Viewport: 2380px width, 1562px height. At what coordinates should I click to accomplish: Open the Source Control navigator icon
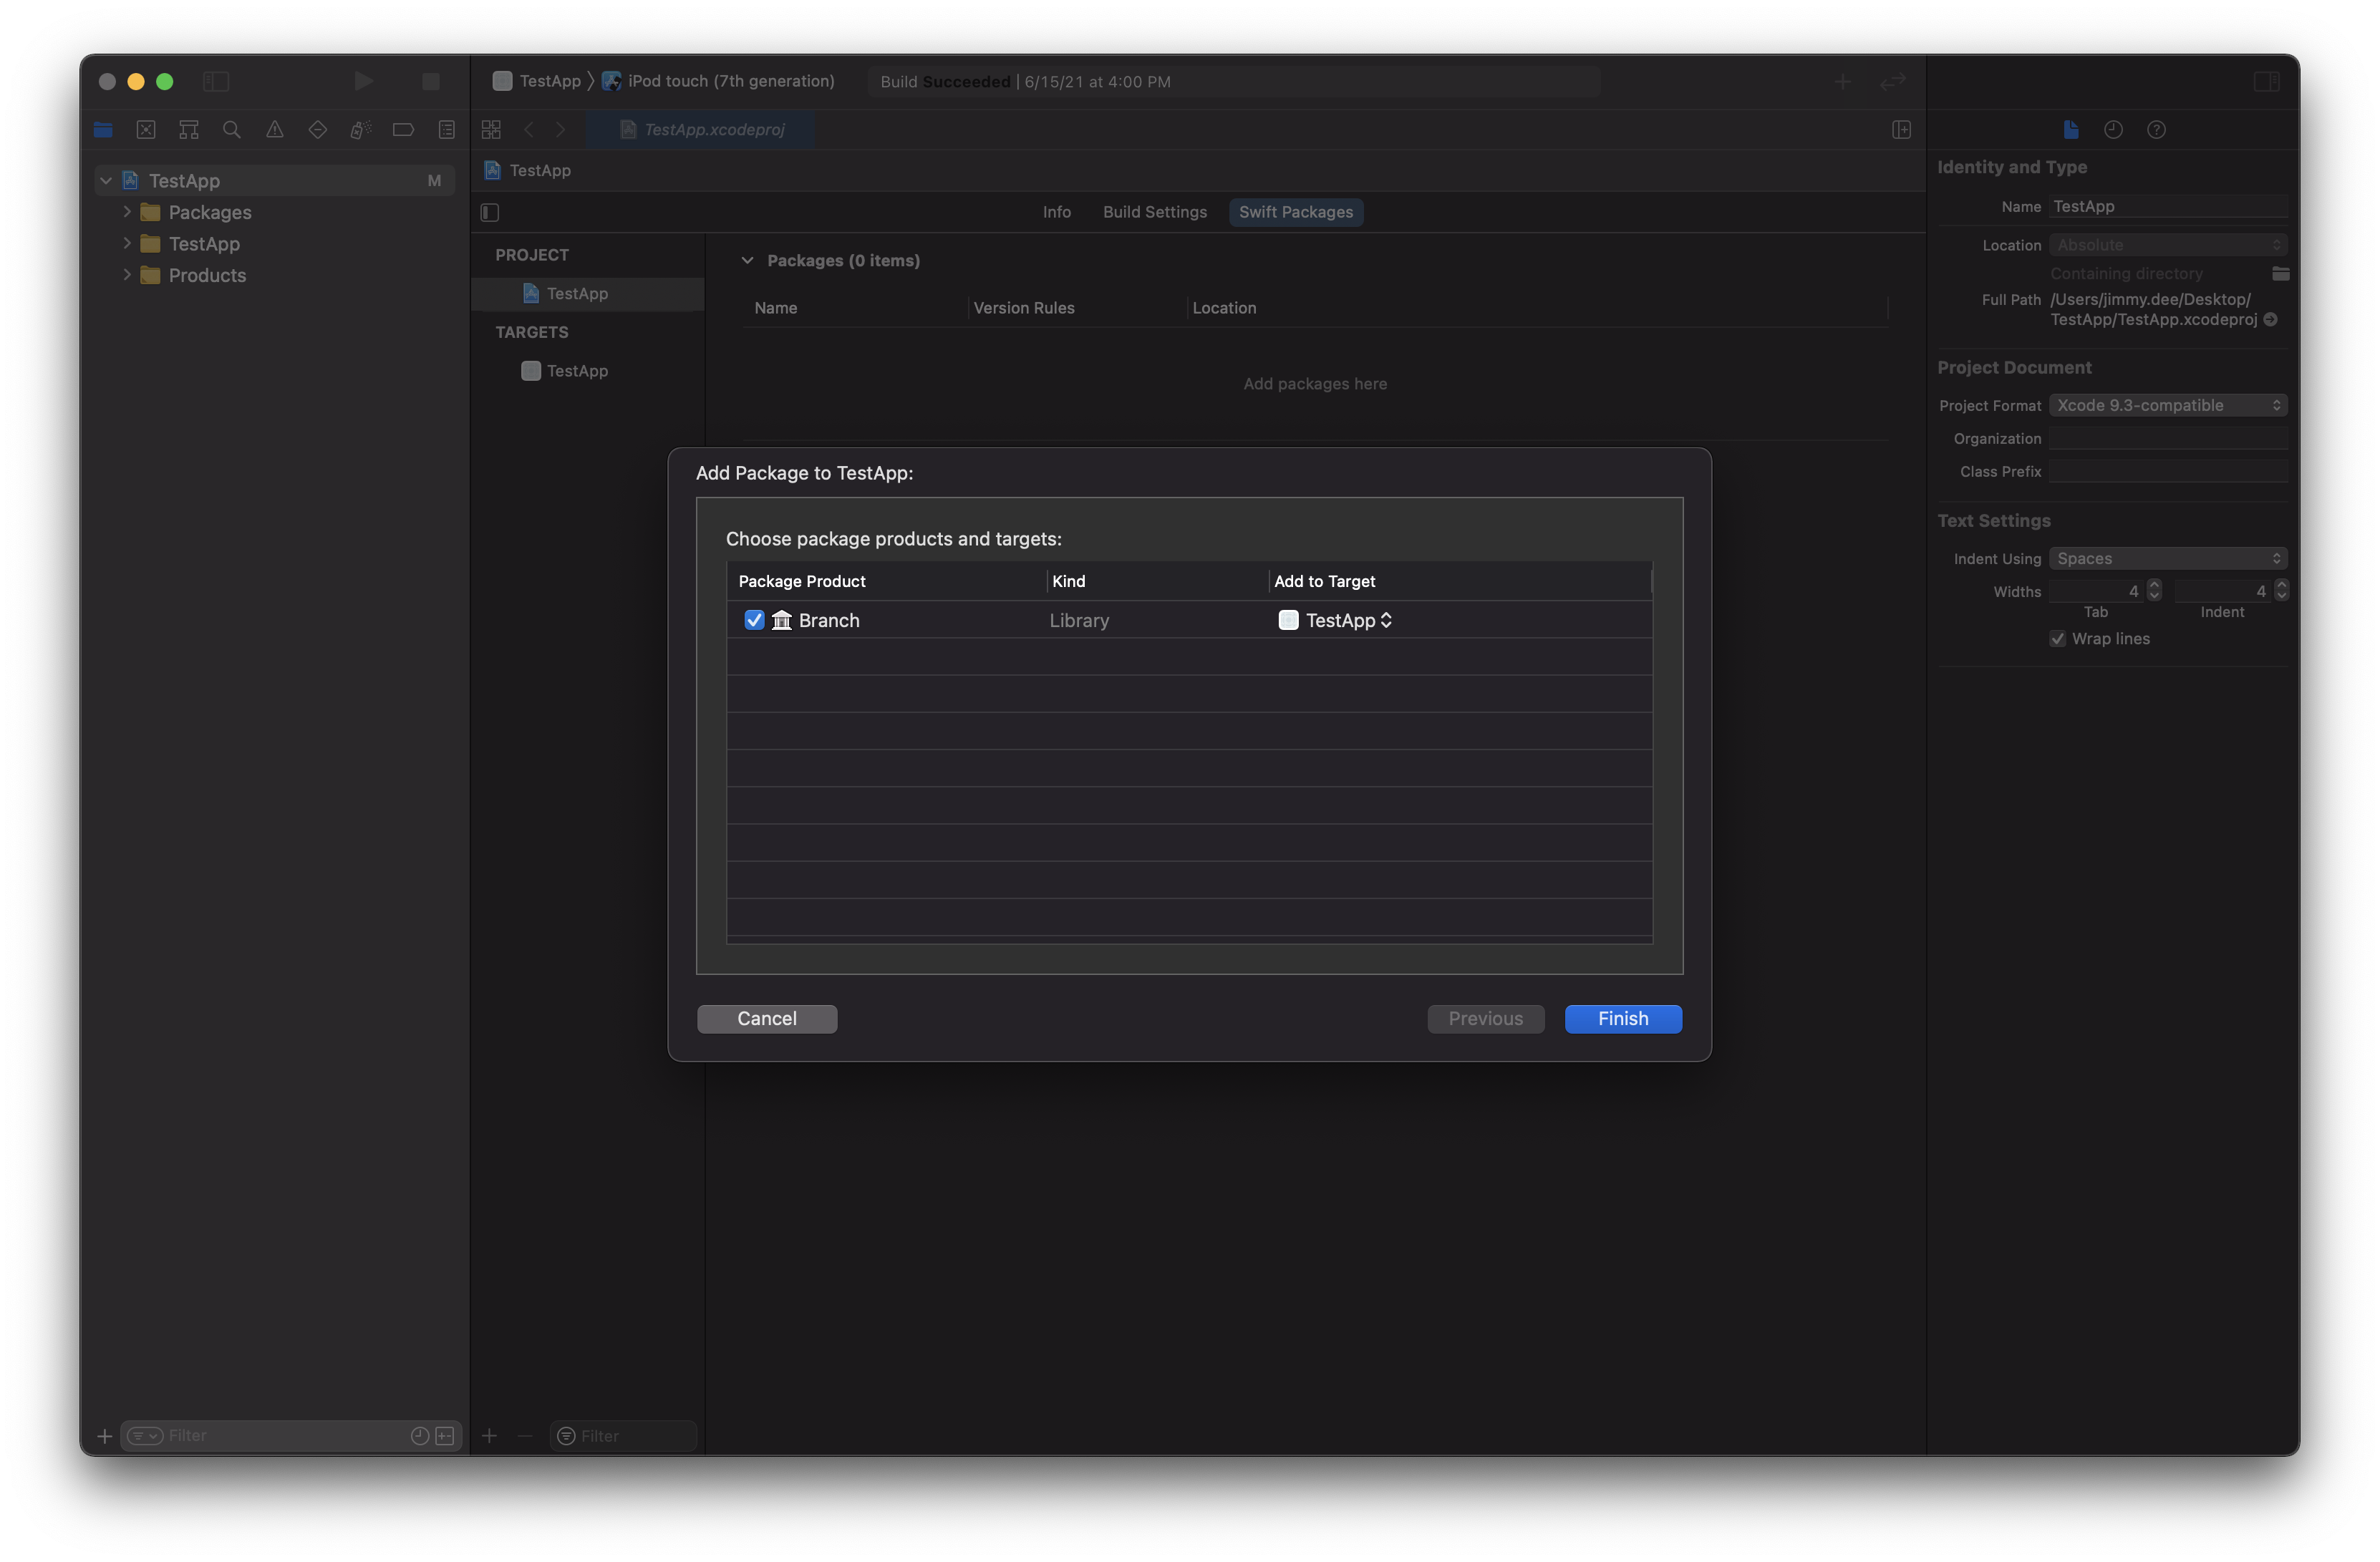(146, 130)
